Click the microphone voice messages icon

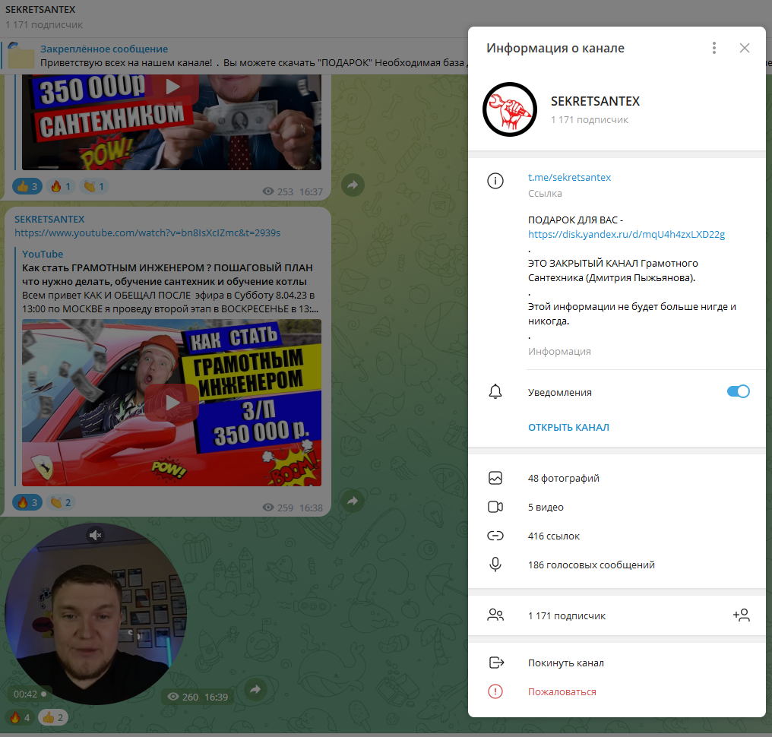495,565
